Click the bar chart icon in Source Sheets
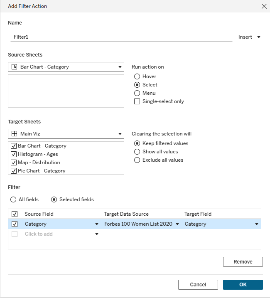This screenshot has width=270, height=298. point(14,67)
